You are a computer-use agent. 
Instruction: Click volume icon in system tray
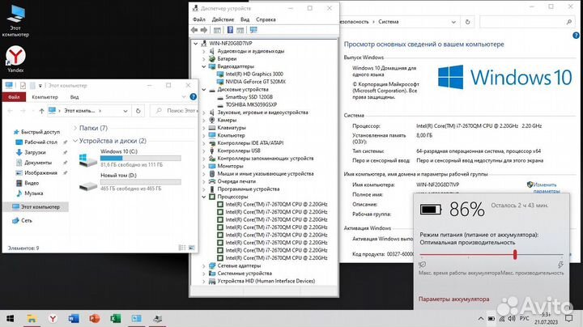(x=512, y=318)
